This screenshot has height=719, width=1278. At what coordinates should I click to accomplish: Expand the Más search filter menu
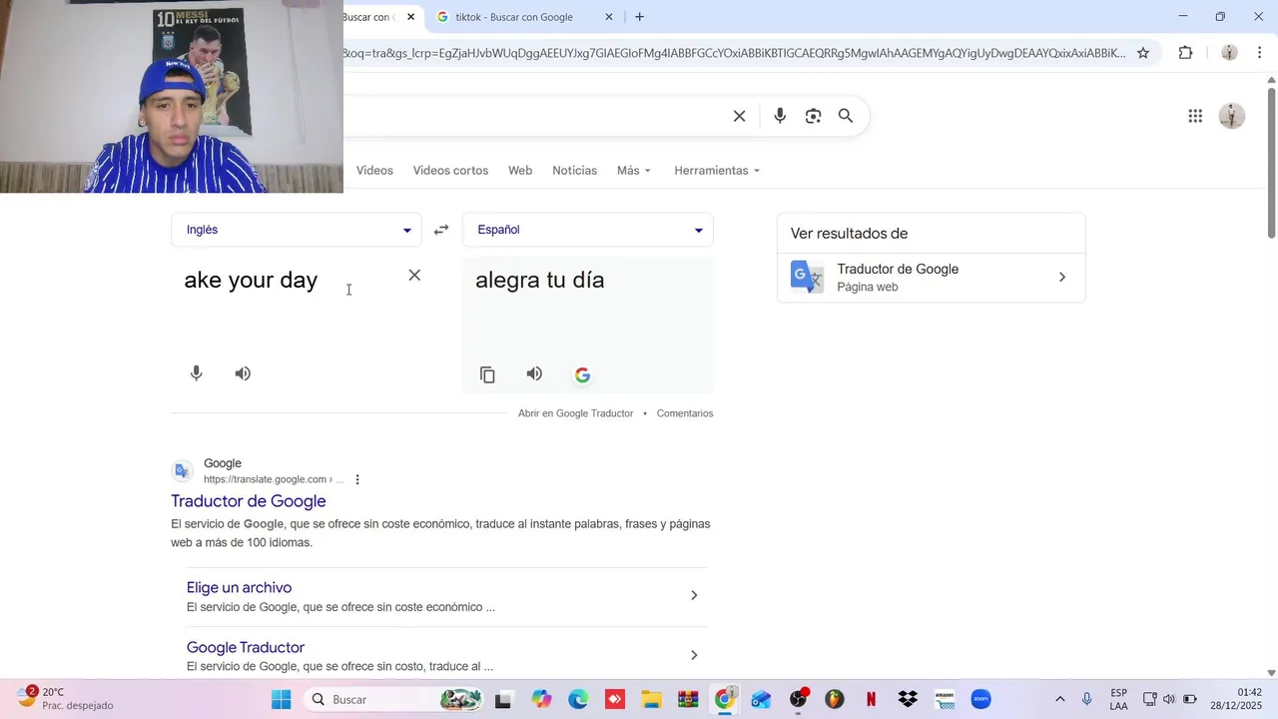coord(634,171)
